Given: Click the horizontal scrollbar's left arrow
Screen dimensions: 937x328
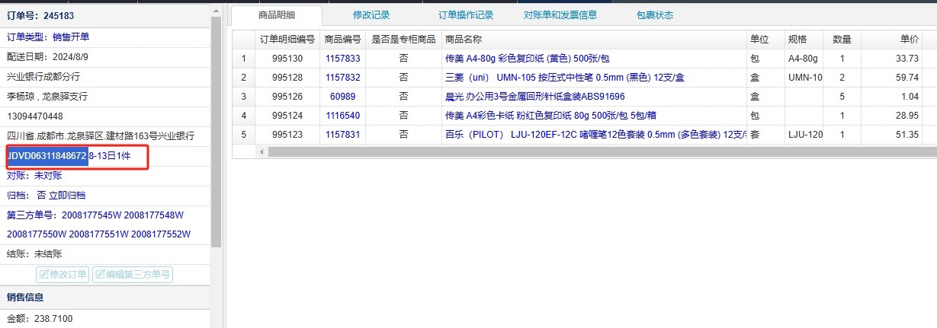Looking at the screenshot, I should [262, 151].
